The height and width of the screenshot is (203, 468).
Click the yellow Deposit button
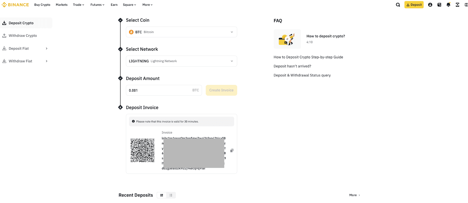pos(414,5)
